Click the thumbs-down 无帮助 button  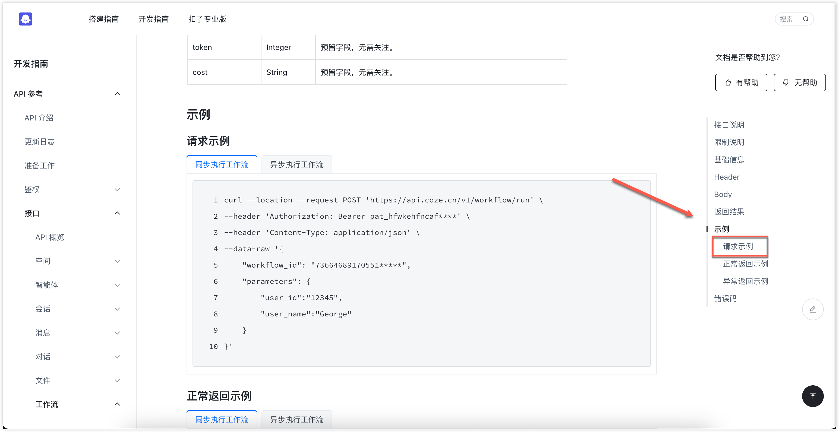[x=799, y=83]
